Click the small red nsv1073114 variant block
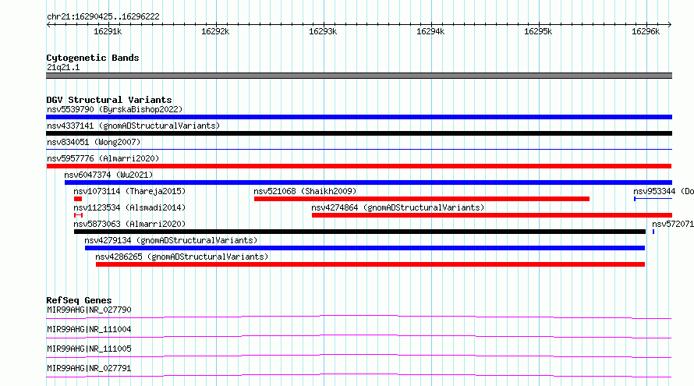Screen dimensions: 694x386 coord(78,199)
